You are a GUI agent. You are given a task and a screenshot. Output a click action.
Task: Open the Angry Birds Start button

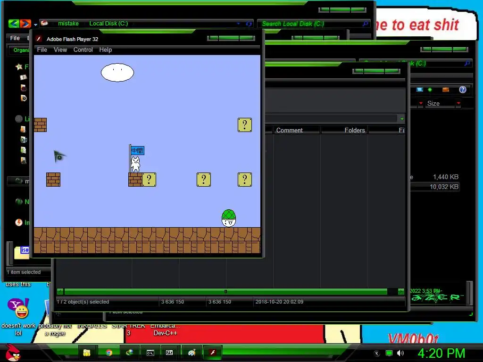13,353
